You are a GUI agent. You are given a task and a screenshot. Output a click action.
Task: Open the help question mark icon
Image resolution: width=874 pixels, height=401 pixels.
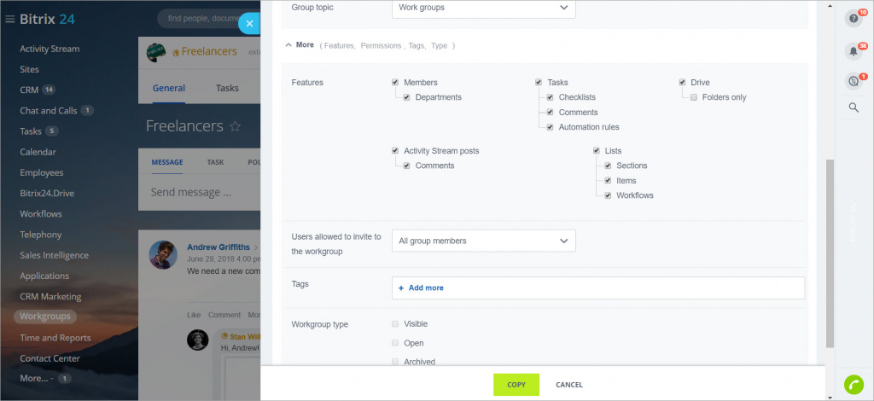pyautogui.click(x=854, y=19)
